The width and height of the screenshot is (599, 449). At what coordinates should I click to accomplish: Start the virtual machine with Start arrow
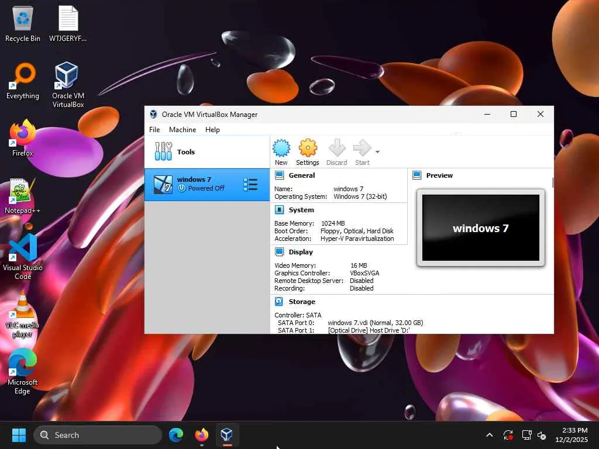(x=362, y=152)
